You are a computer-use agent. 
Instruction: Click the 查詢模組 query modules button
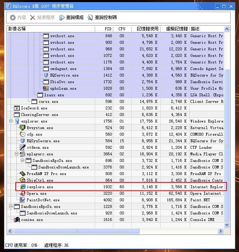(x=71, y=18)
